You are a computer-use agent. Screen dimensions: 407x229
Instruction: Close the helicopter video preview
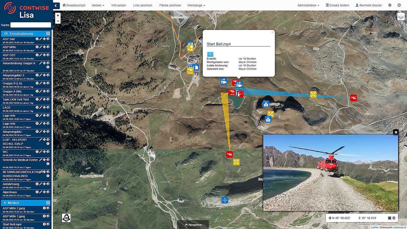click(396, 132)
